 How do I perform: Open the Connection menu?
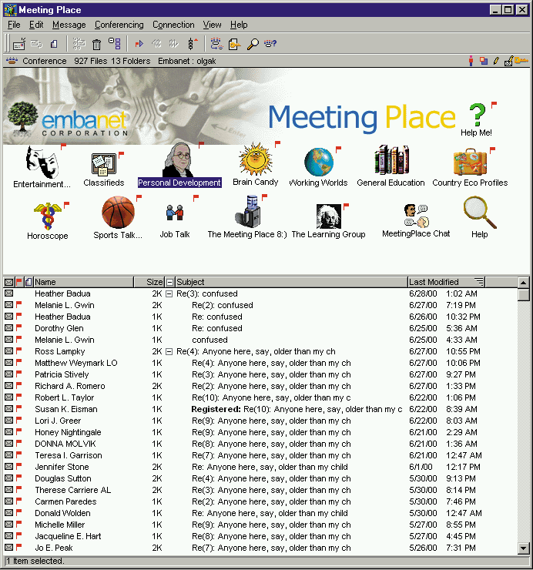pyautogui.click(x=173, y=25)
